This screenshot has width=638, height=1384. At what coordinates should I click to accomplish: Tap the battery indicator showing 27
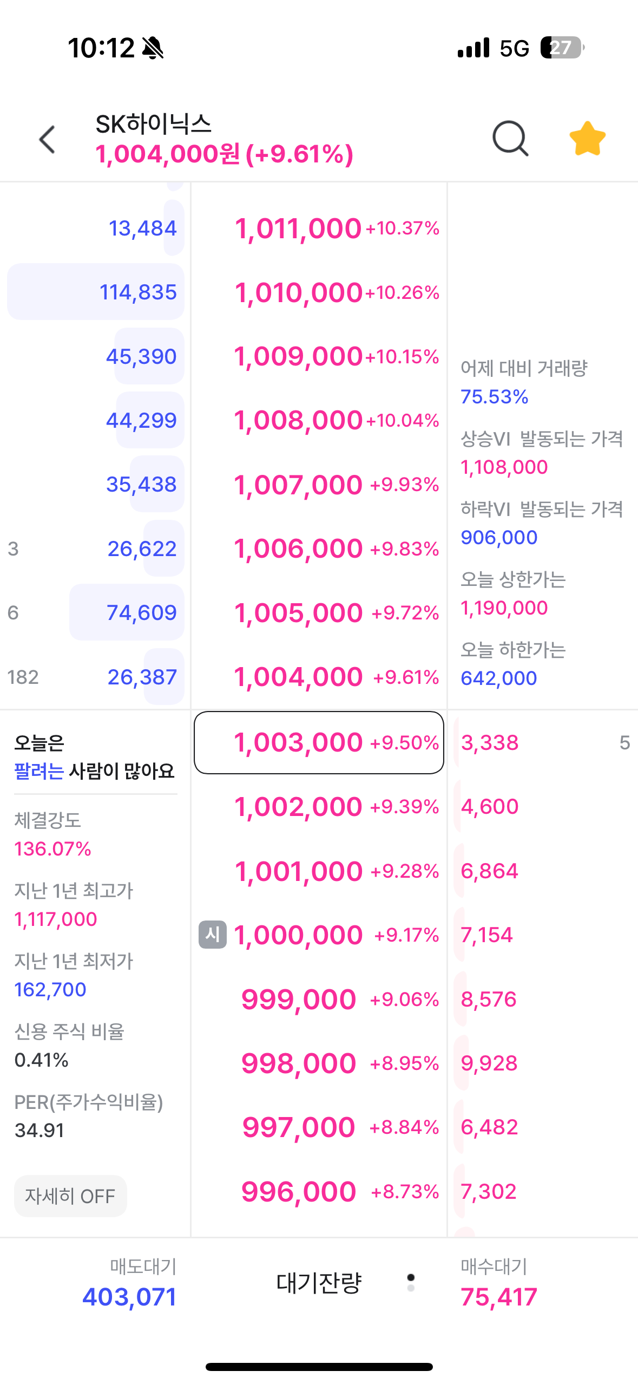(562, 48)
